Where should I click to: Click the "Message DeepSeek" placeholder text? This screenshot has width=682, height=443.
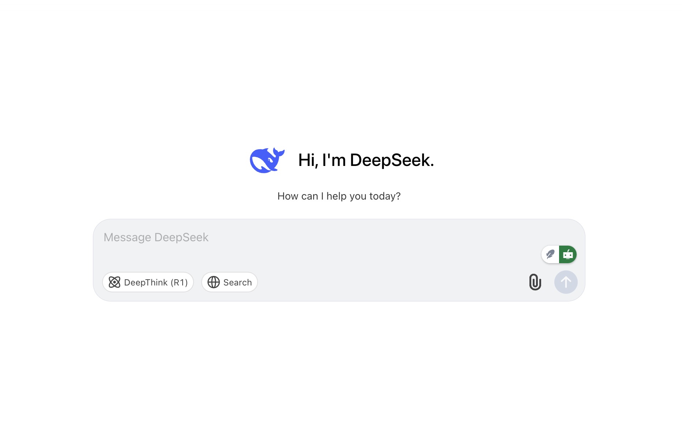pyautogui.click(x=156, y=237)
